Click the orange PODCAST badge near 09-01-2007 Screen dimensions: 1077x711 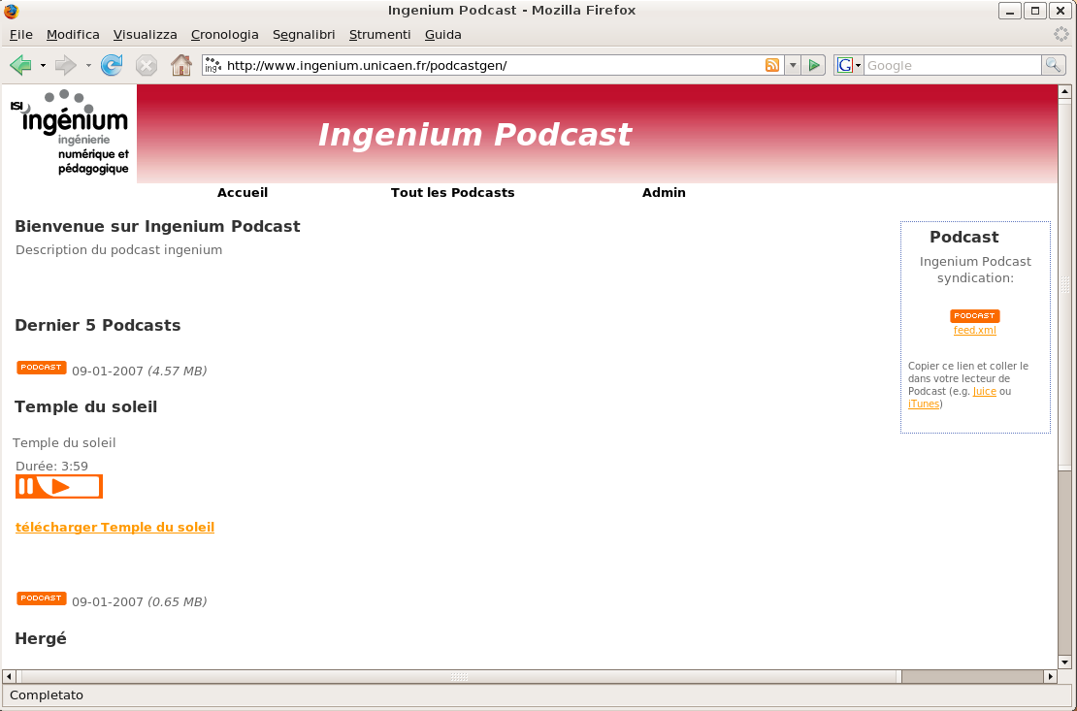41,368
